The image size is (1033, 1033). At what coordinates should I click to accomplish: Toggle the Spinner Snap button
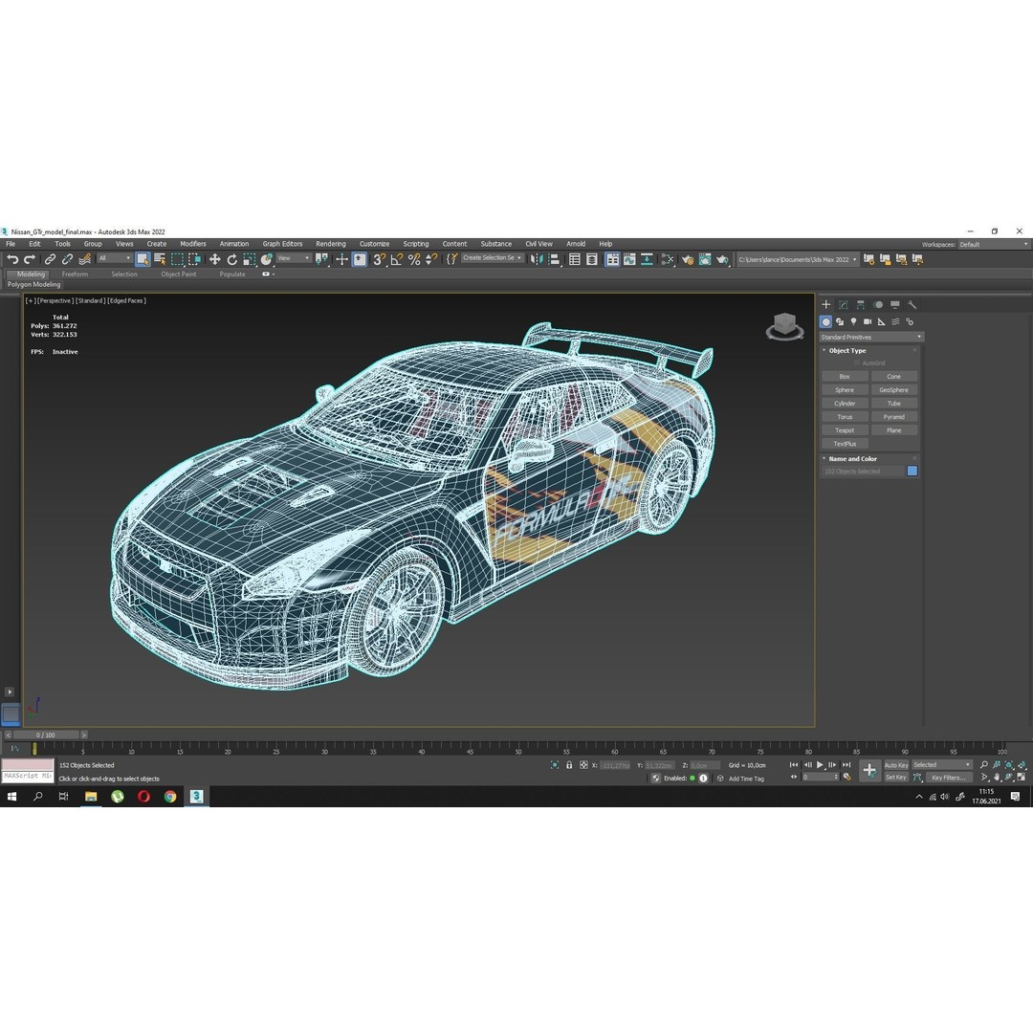point(431,259)
